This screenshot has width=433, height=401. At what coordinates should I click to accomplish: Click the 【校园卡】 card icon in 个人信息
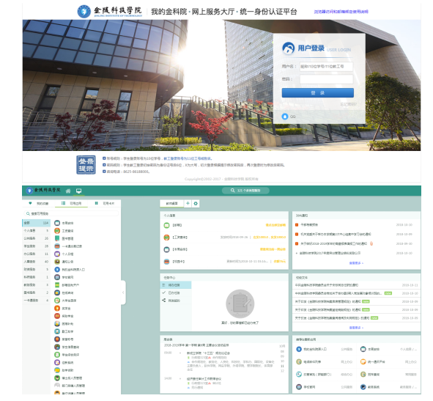(166, 262)
